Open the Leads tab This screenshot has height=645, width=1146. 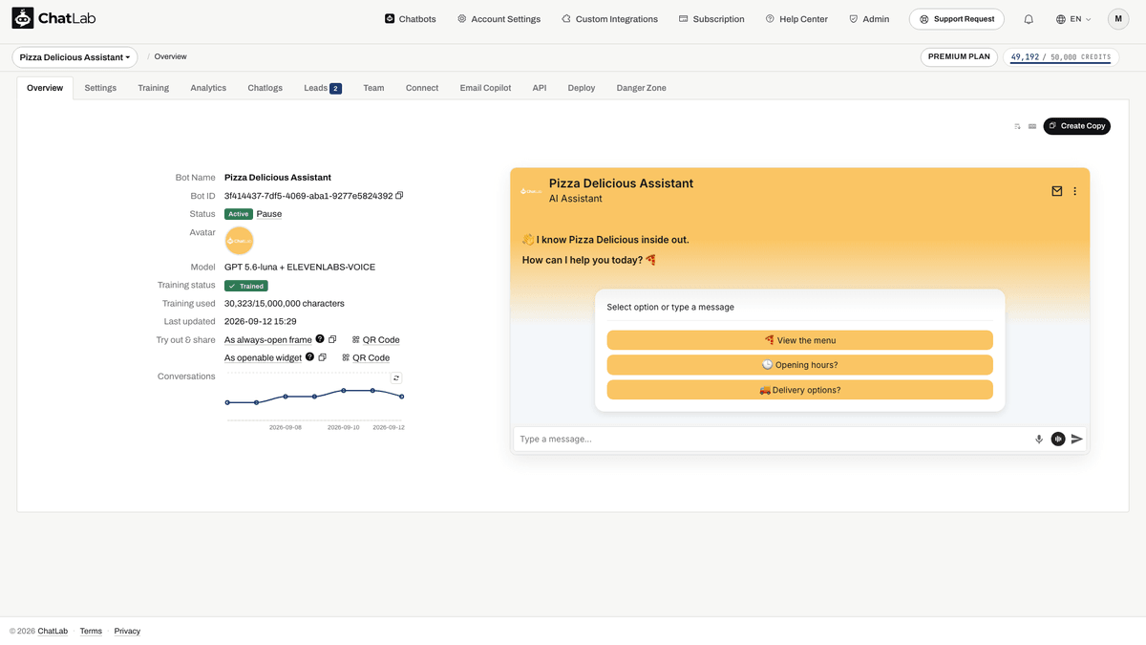tap(323, 88)
